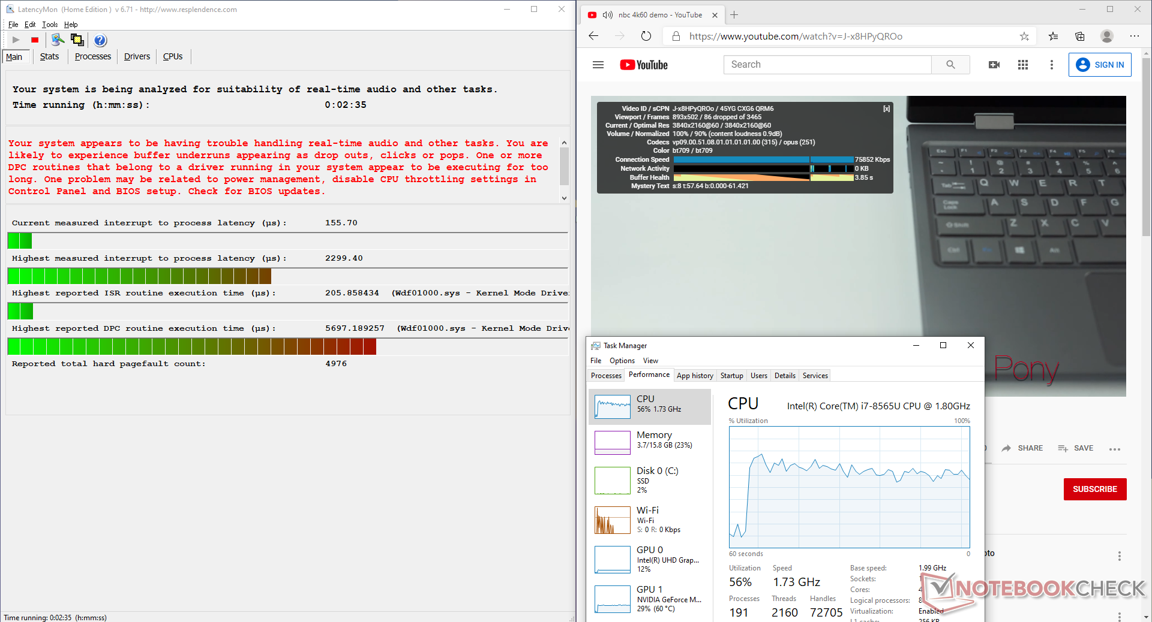This screenshot has width=1152, height=622.
Task: Switch to Task Manager Processes tab
Action: [x=606, y=376]
